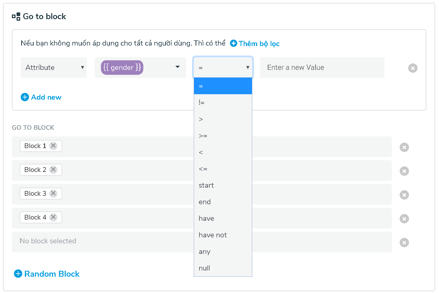Open the Attribute type dropdown
Viewport: 439px width, 293px height.
pyautogui.click(x=54, y=68)
